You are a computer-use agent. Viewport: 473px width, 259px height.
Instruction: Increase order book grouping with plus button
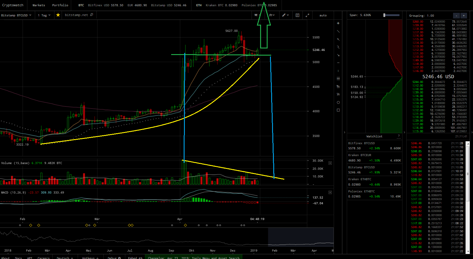(x=464, y=15)
